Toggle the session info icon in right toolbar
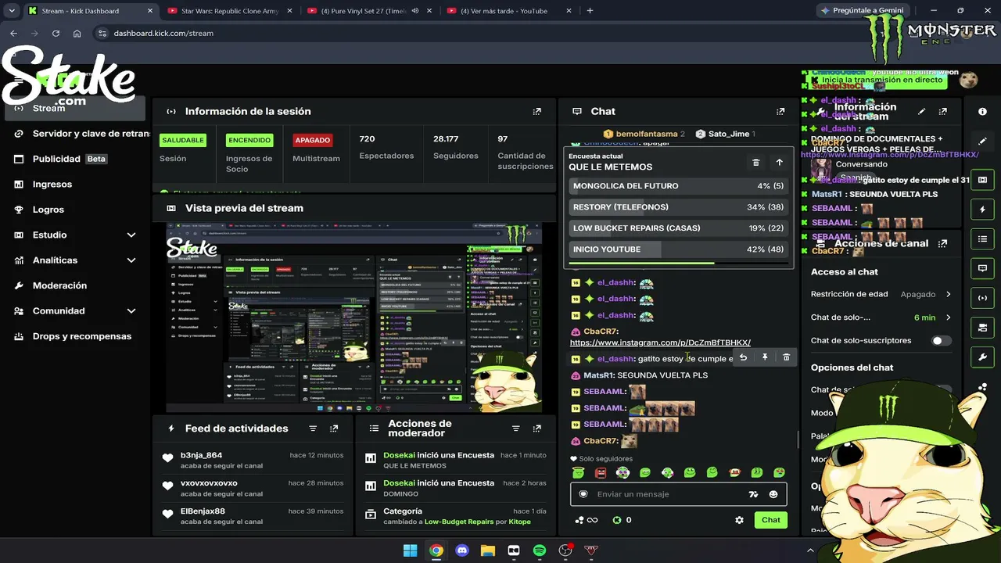 pyautogui.click(x=982, y=298)
